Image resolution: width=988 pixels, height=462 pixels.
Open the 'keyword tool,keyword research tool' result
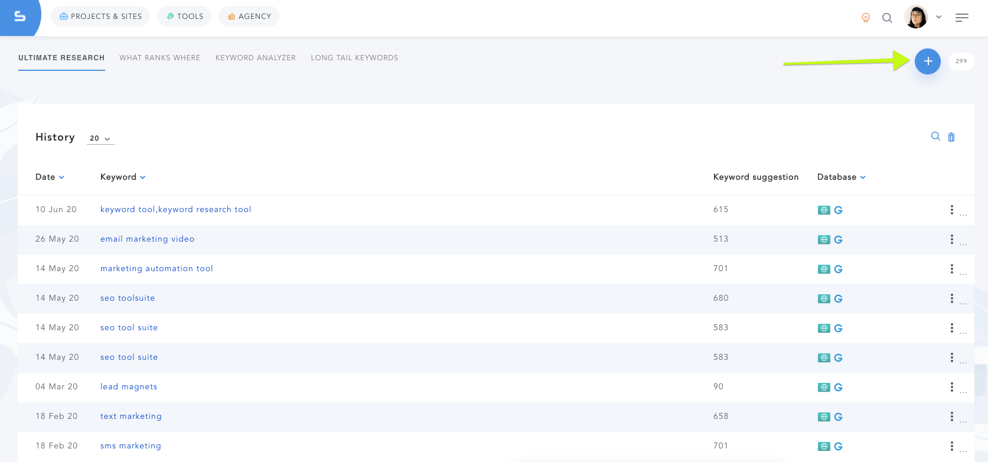coord(176,210)
